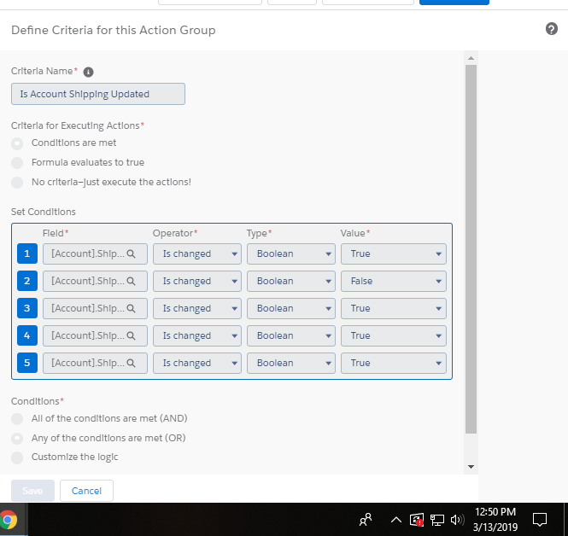
Task: Show hidden system tray icons
Action: [395, 519]
